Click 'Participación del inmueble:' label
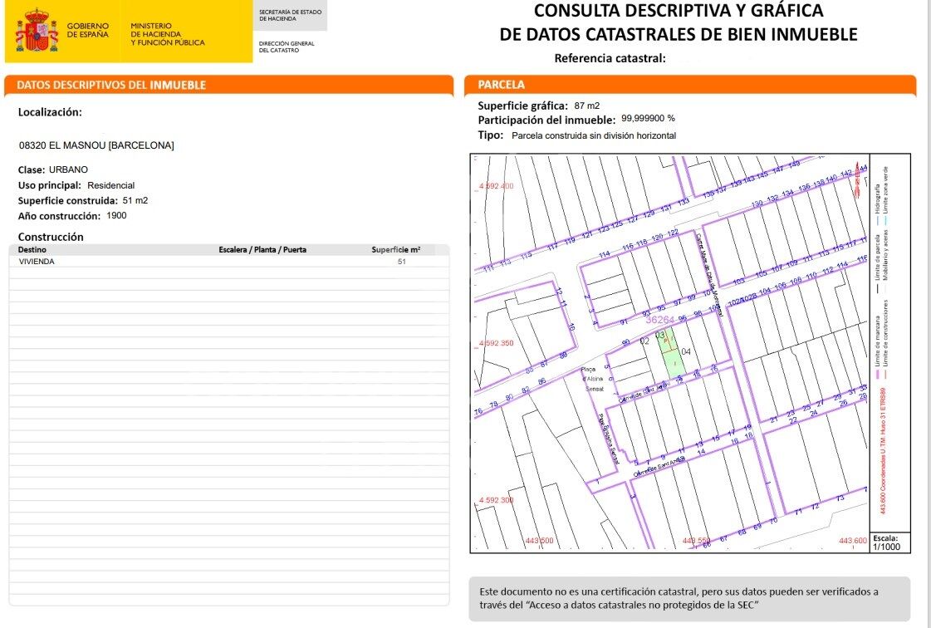 point(546,120)
